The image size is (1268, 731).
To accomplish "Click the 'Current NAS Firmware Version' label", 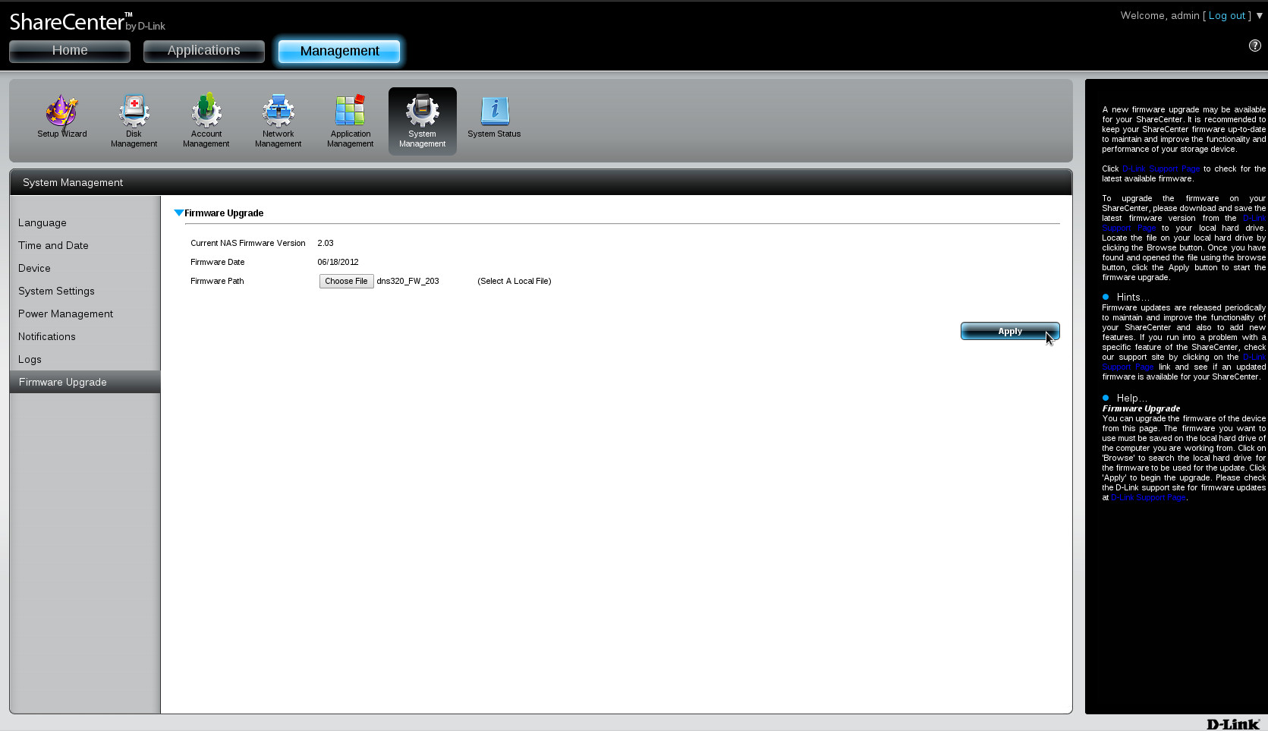I will (x=248, y=243).
